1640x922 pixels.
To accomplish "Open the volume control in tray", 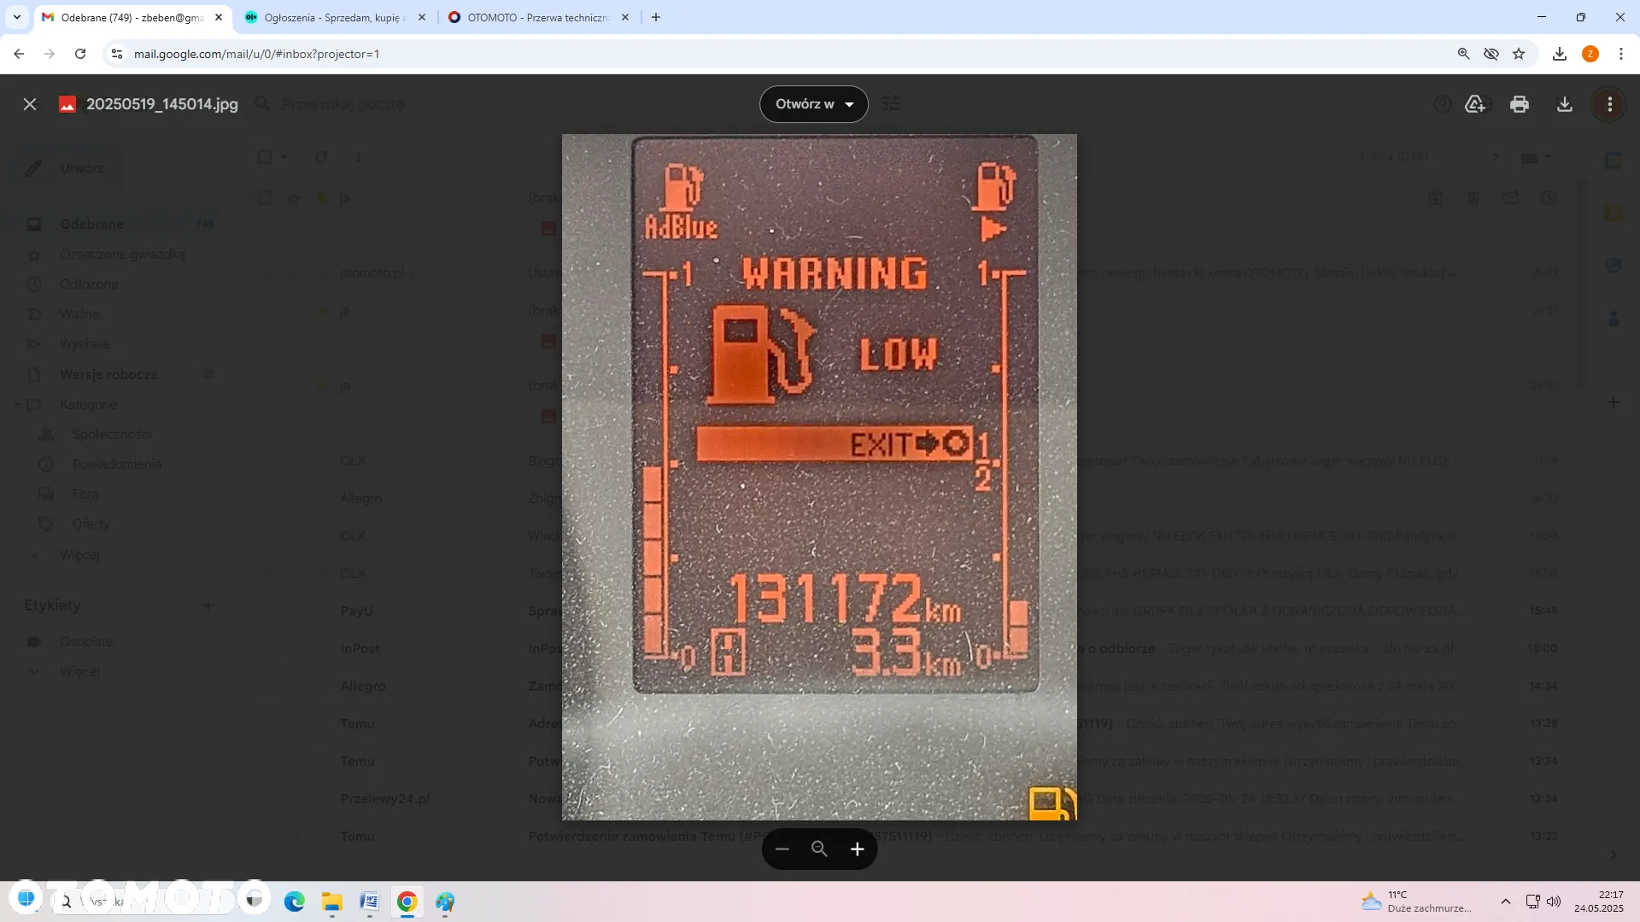I will [1554, 902].
